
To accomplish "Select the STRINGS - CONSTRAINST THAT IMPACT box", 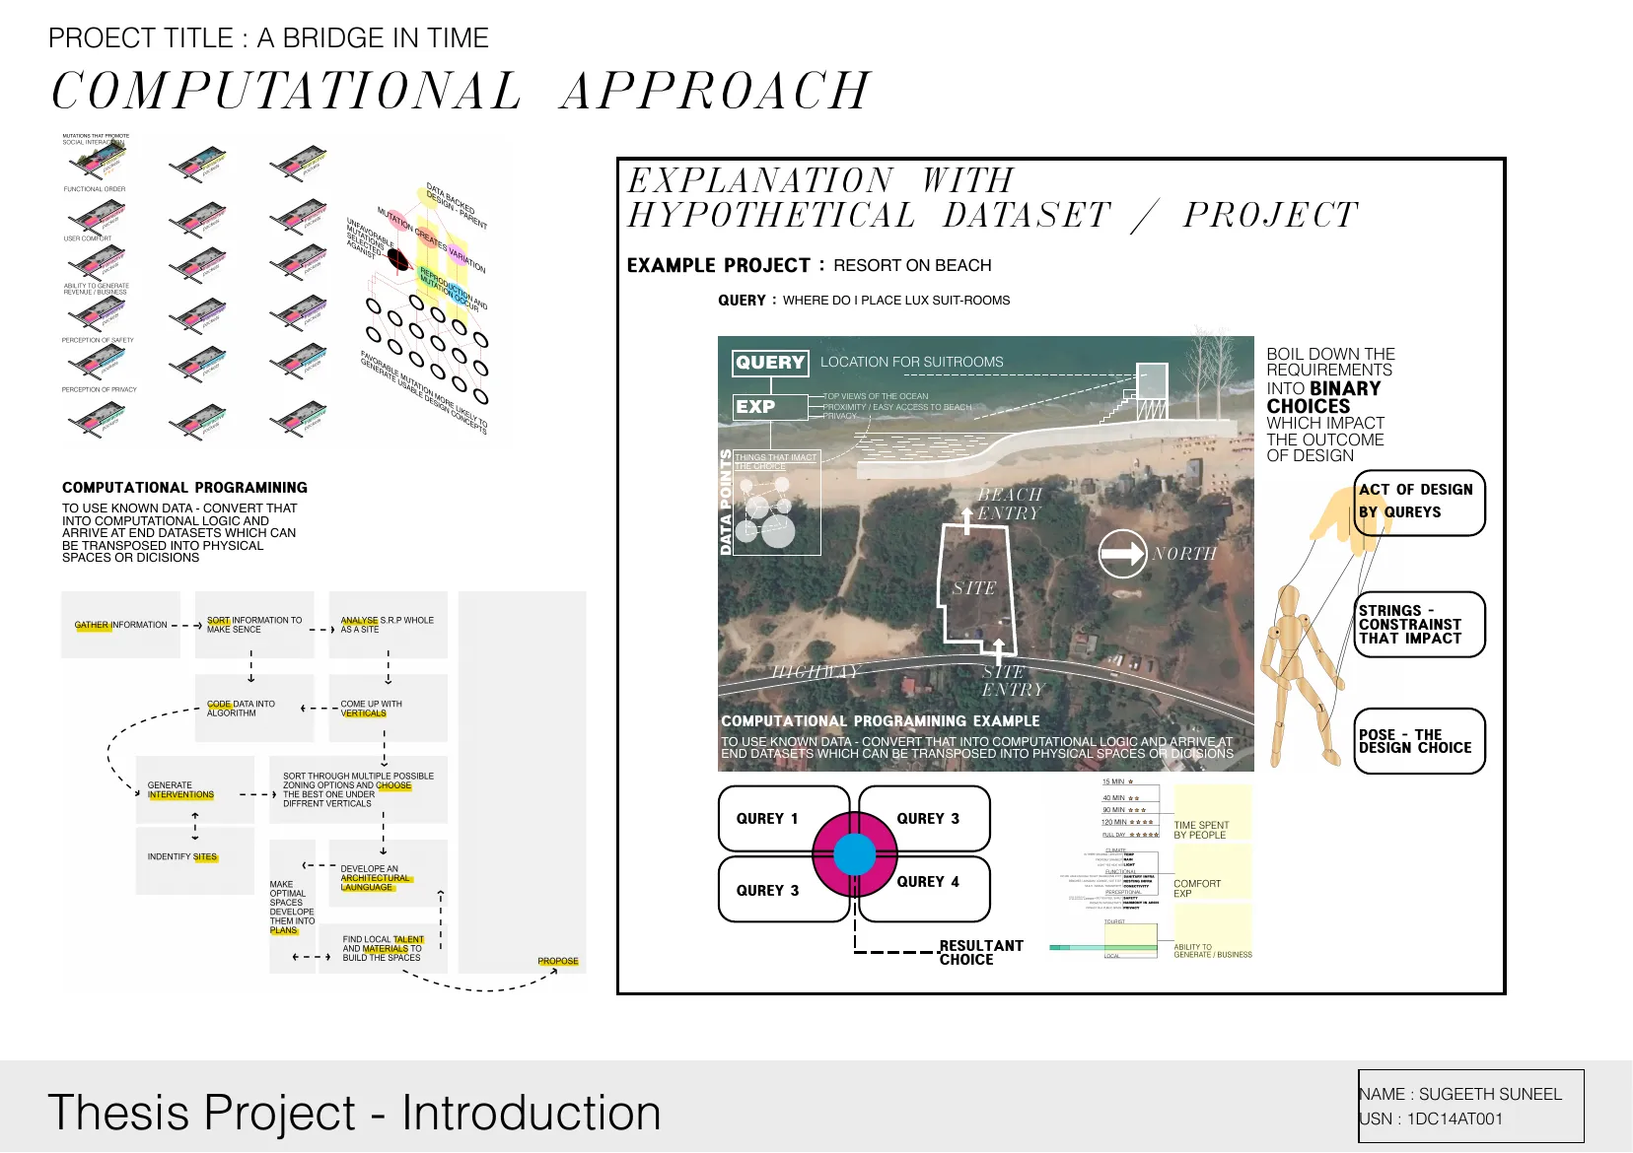I will tap(1420, 624).
